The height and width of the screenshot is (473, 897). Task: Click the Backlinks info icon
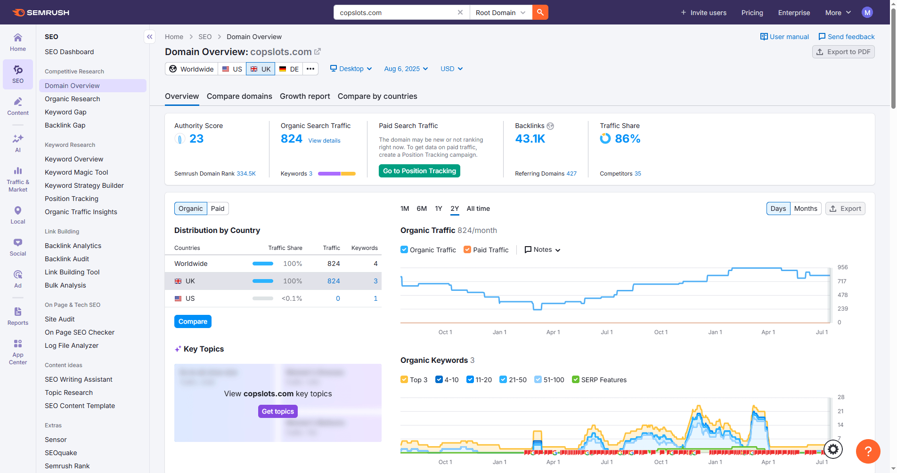pyautogui.click(x=550, y=126)
